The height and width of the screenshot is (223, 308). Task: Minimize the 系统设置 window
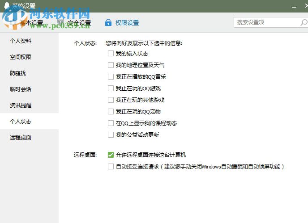point(294,7)
